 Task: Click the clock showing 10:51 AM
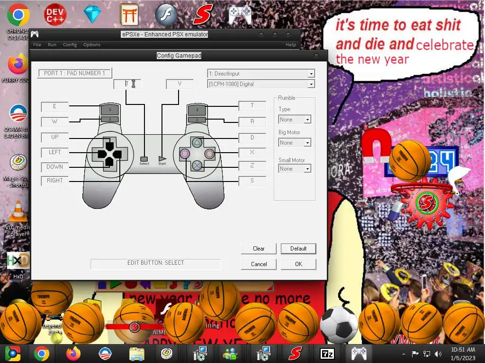(x=463, y=350)
